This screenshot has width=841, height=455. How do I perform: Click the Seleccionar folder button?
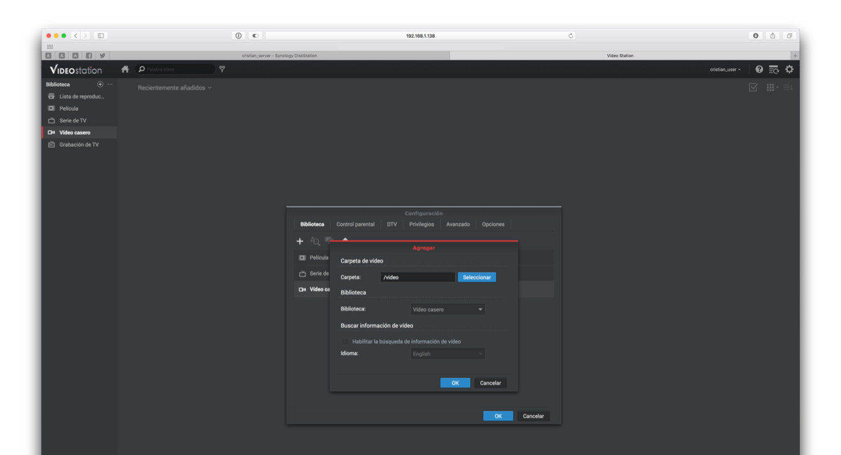click(x=476, y=277)
